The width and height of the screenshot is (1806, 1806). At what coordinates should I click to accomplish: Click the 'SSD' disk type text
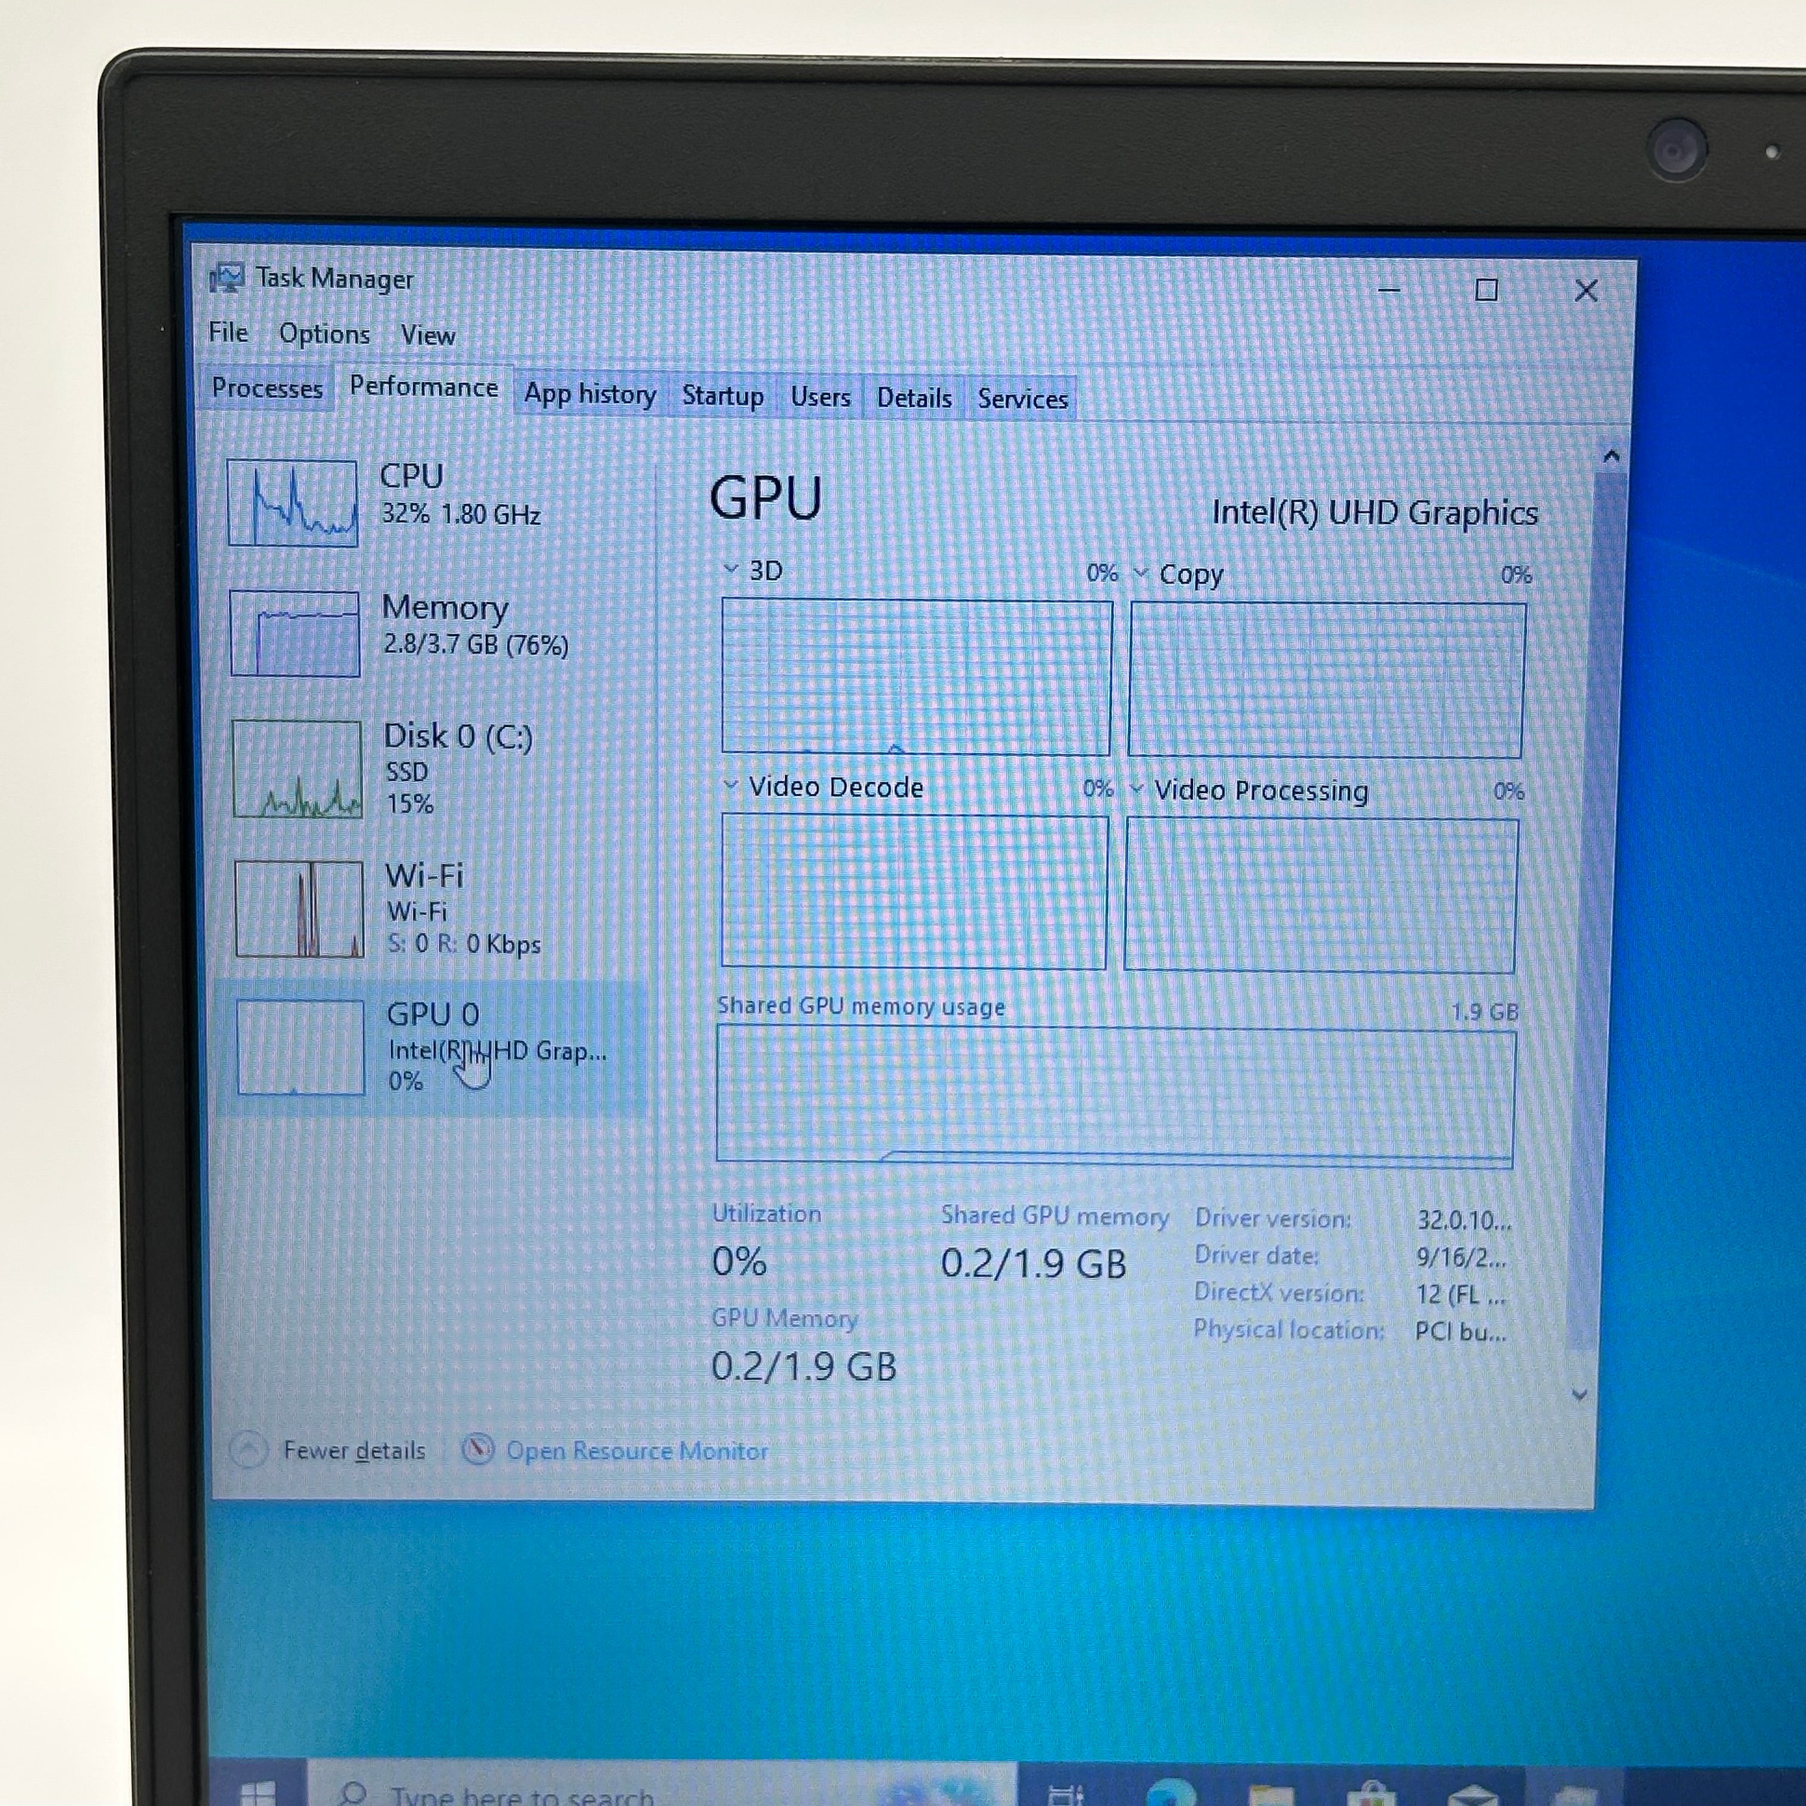click(x=407, y=771)
